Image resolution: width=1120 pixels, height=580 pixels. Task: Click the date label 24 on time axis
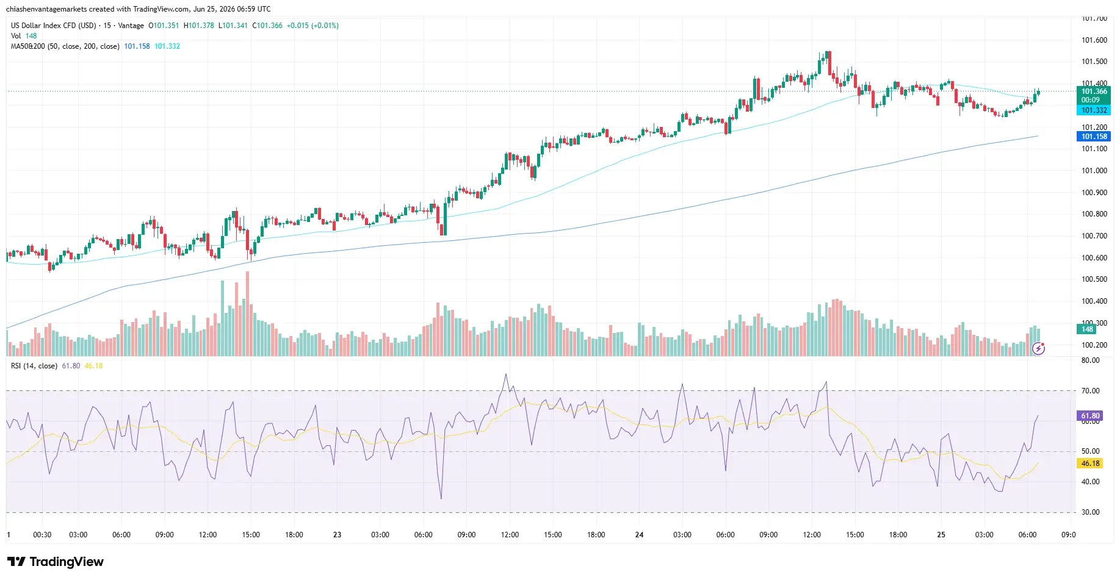(x=639, y=535)
